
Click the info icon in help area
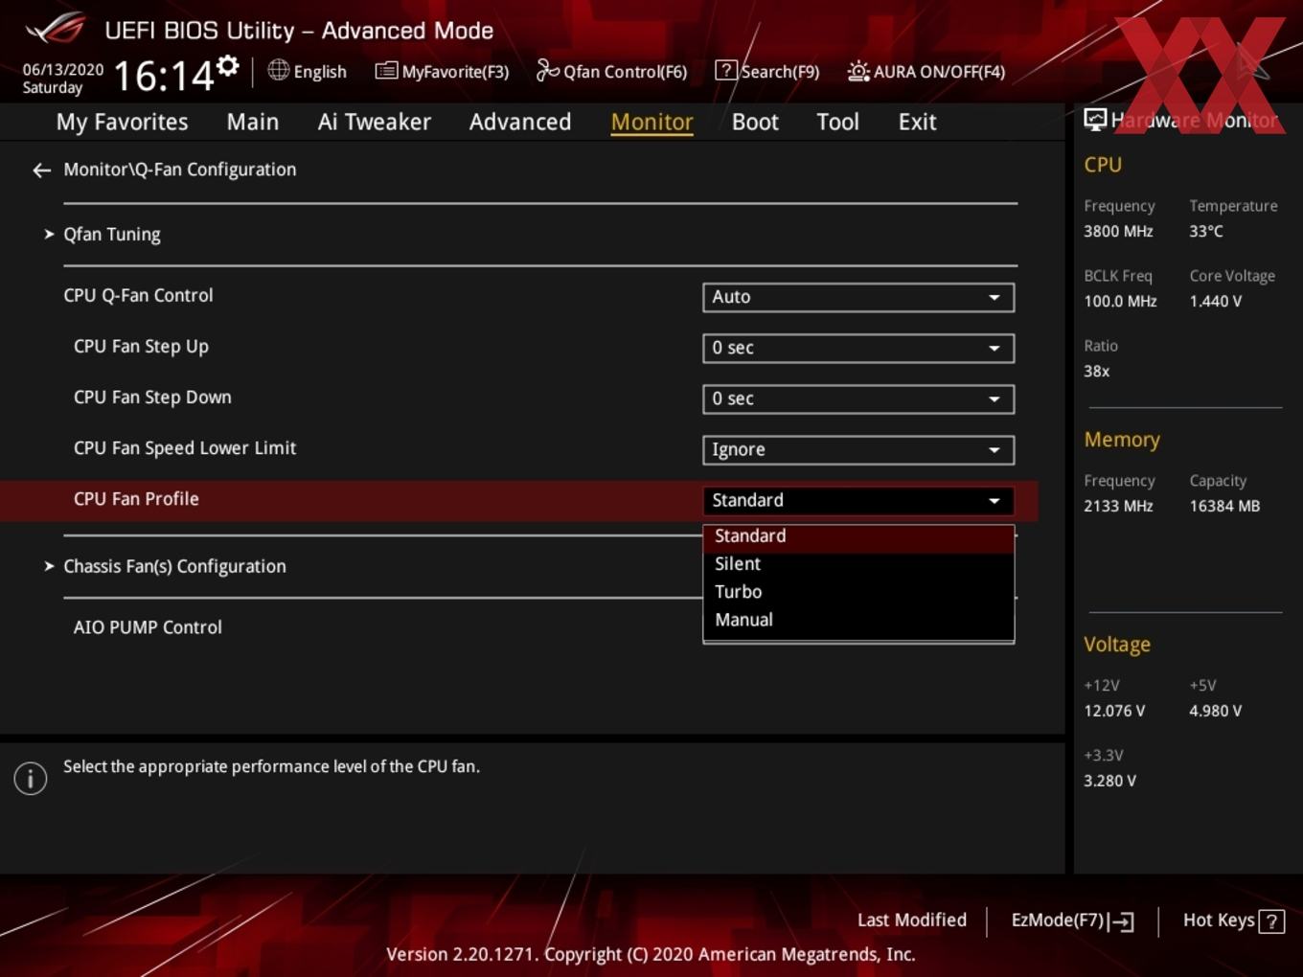31,778
